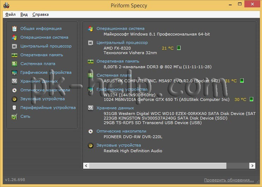Select the Оптические накопители disc icon in sidebar
The width and height of the screenshot is (262, 187).
(14, 90)
